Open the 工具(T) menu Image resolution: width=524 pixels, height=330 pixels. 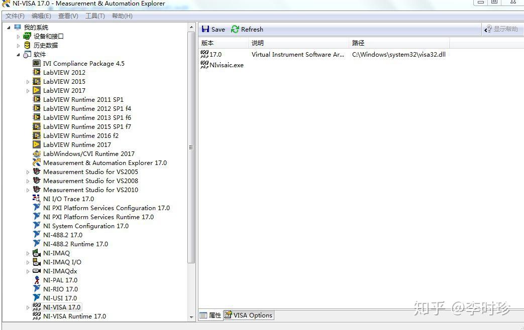point(95,16)
